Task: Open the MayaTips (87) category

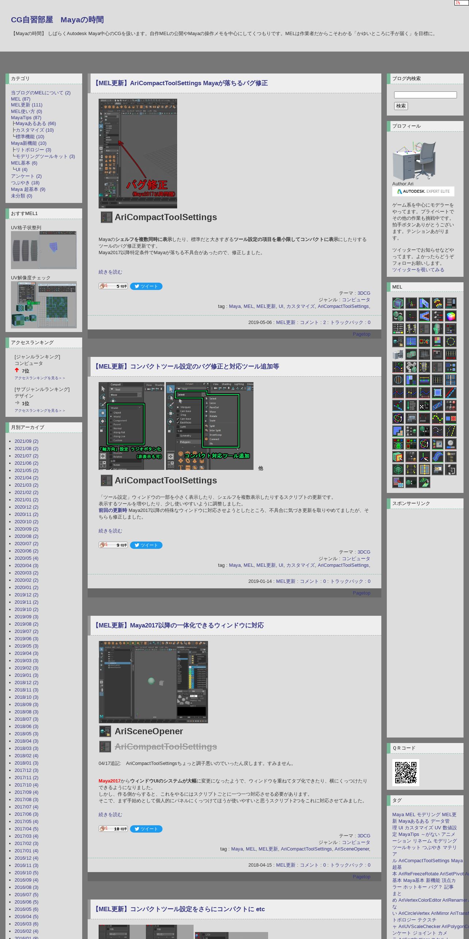Action: click(x=26, y=117)
